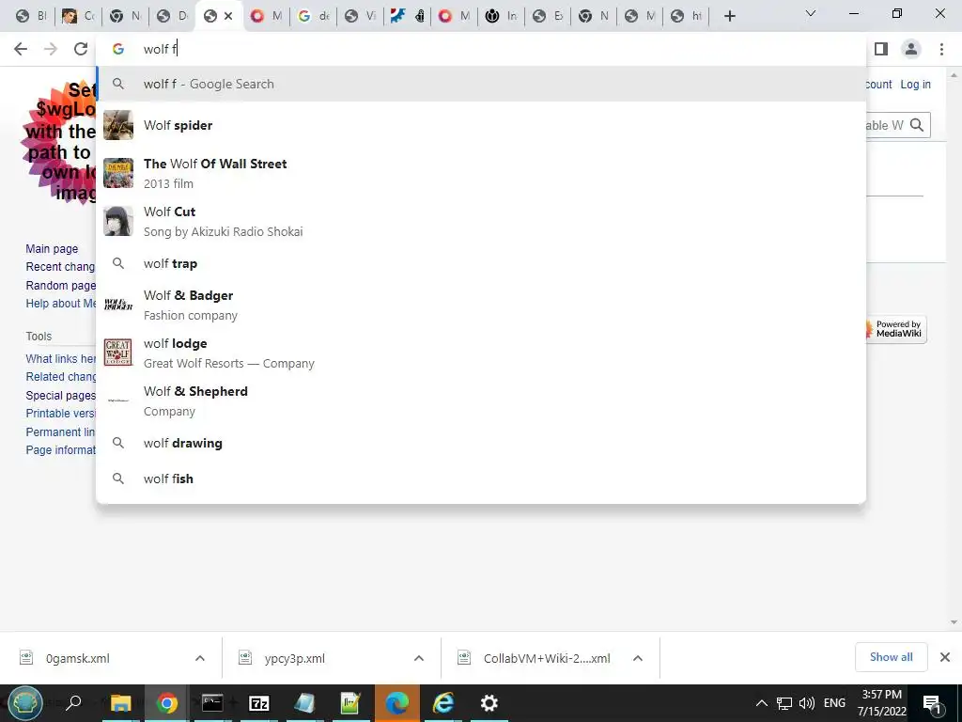
Task: Click the wiki search magnifier icon
Action: click(917, 125)
